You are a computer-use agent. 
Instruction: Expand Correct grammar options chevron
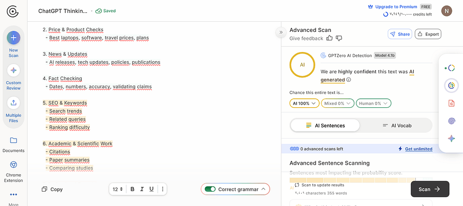point(264,189)
